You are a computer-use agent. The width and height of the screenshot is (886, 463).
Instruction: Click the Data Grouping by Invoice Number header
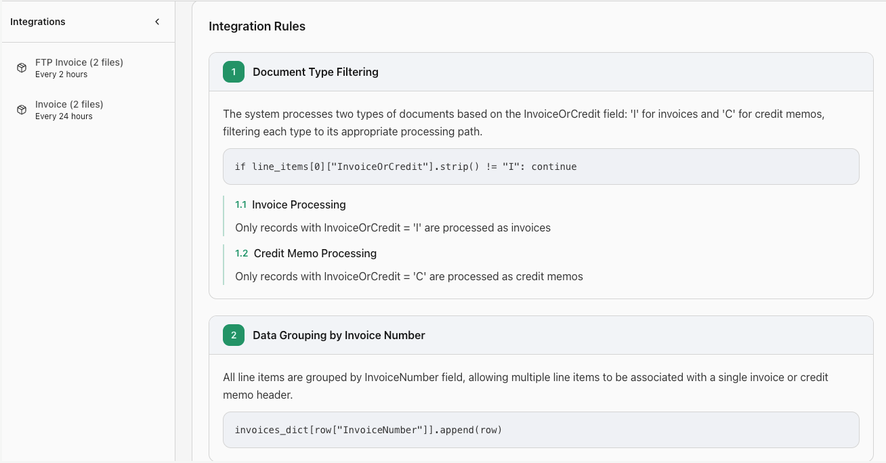pyautogui.click(x=339, y=335)
